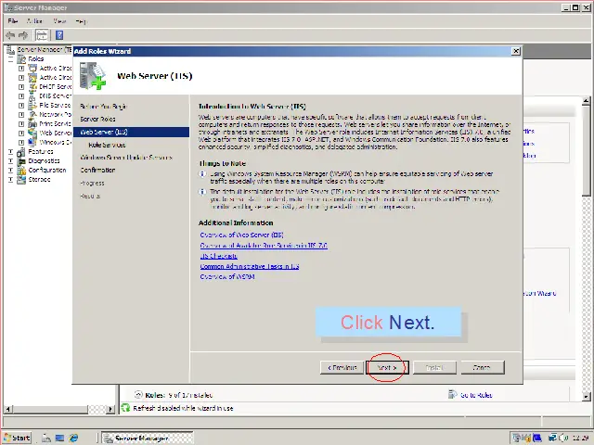Viewport: 594px width, 445px height.
Task: Click the Forward arrow in the toolbar
Action: [x=23, y=35]
